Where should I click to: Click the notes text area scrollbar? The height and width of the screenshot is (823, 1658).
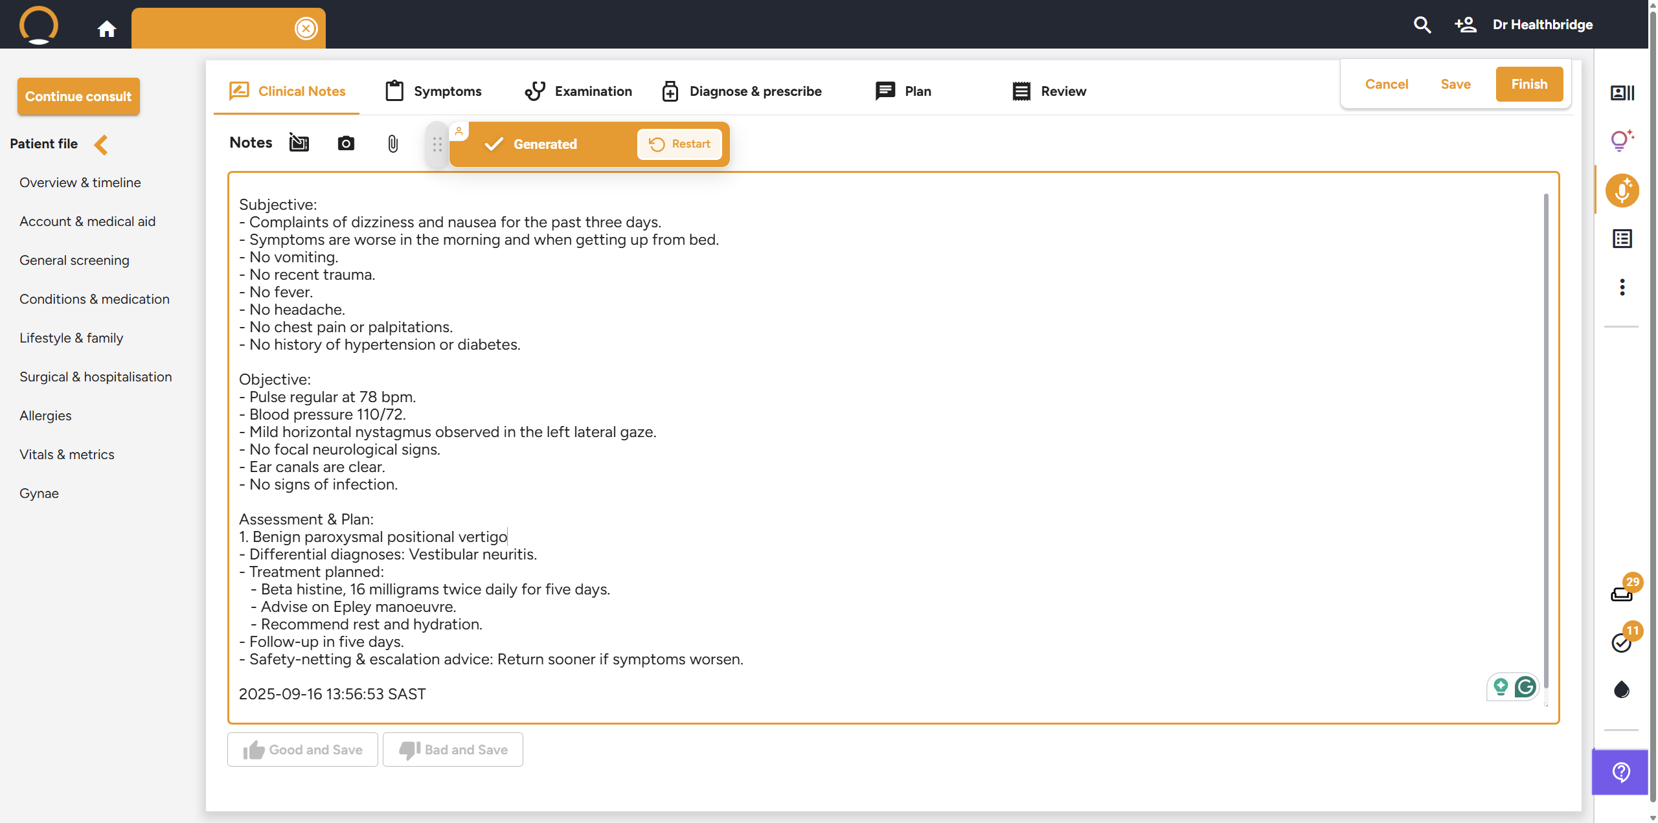coord(1545,440)
